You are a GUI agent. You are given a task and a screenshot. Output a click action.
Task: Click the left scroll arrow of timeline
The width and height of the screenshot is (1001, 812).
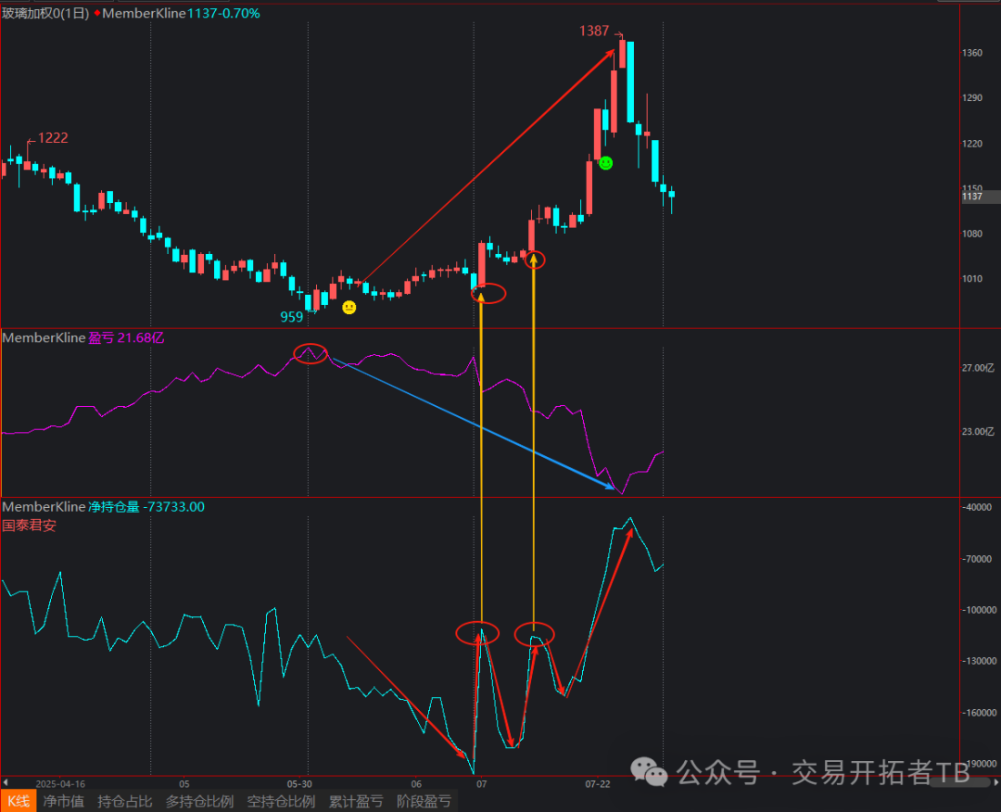click(6, 782)
